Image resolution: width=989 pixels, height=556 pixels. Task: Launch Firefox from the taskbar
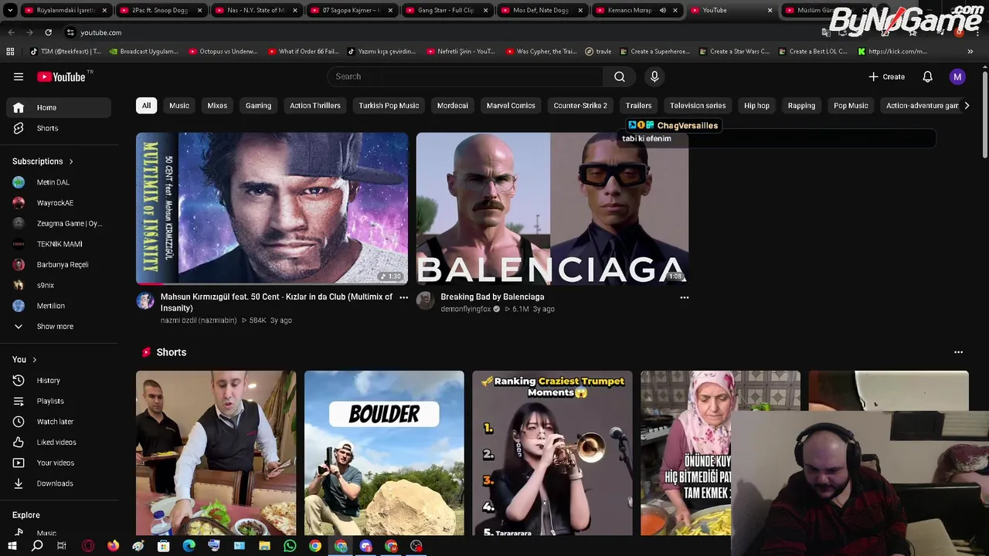pyautogui.click(x=113, y=546)
